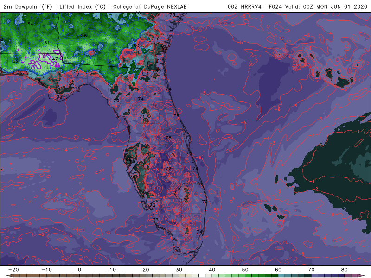Click the magenta 45 contour label
This screenshot has height=278, width=371.
point(57,65)
